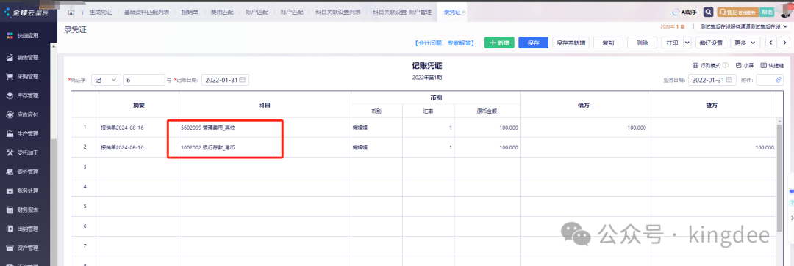Expand the 凭证字 记 dropdown
794x266 pixels.
coord(106,80)
